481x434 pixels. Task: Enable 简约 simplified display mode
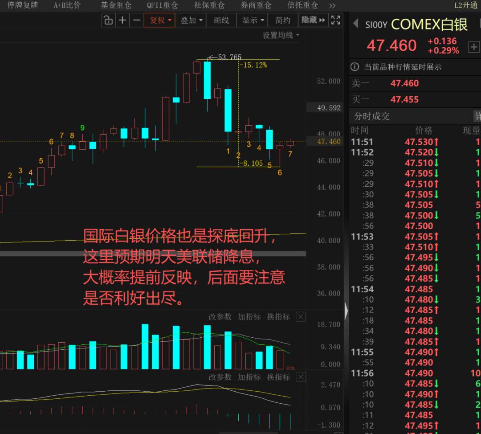tap(283, 20)
